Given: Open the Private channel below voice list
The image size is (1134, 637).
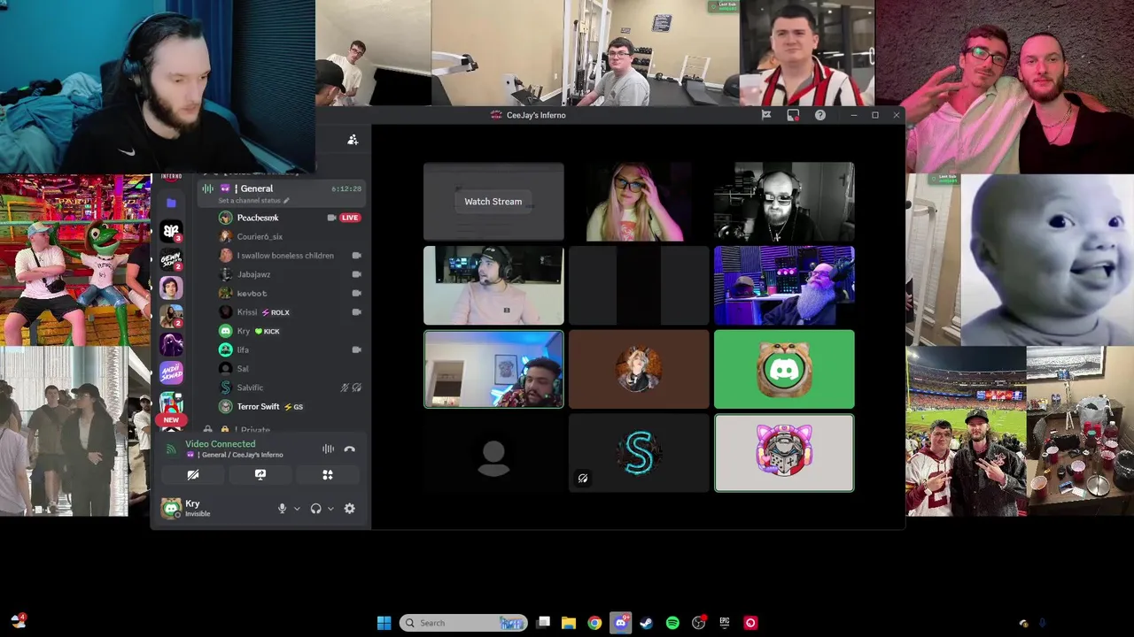Looking at the screenshot, I should click(254, 429).
